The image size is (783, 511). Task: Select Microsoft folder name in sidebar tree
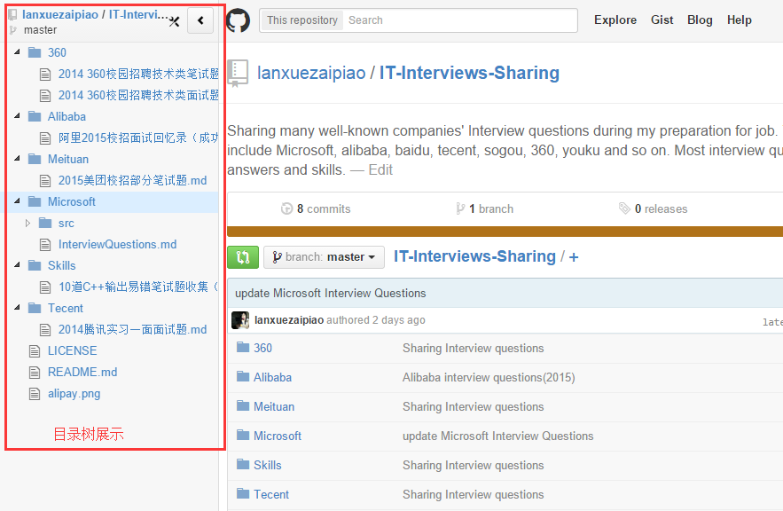click(x=72, y=201)
